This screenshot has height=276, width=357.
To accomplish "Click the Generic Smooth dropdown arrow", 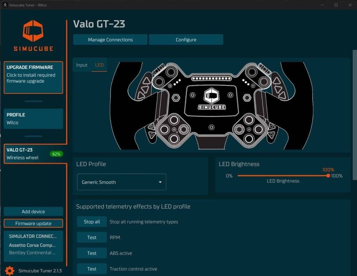I will pos(160,182).
